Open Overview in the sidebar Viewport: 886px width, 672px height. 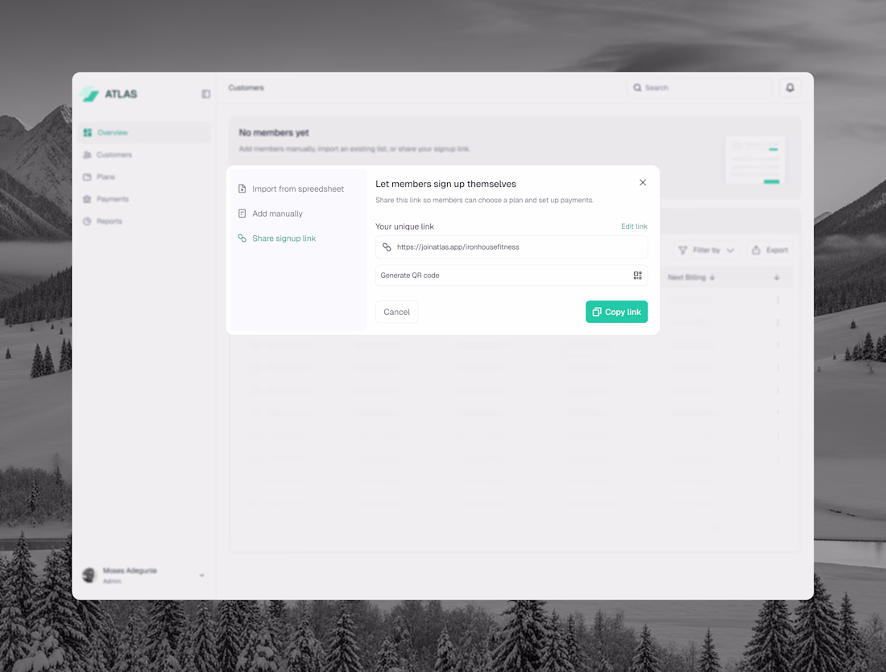(x=145, y=132)
